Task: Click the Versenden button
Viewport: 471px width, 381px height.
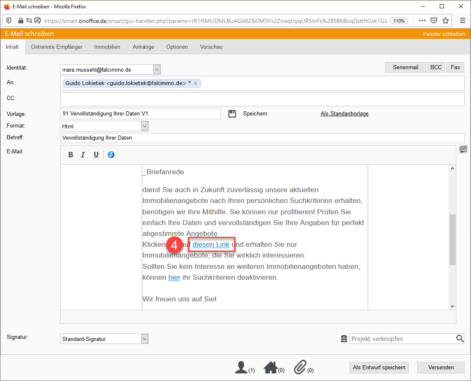Action: click(x=441, y=367)
